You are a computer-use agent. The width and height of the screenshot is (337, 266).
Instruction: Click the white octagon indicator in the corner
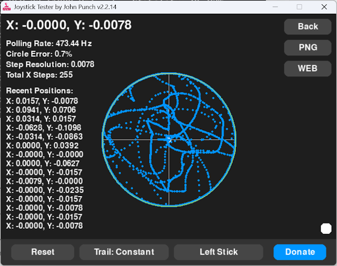(326, 229)
